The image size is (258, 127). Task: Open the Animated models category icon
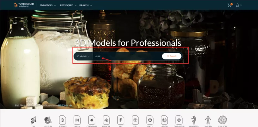pos(193,120)
